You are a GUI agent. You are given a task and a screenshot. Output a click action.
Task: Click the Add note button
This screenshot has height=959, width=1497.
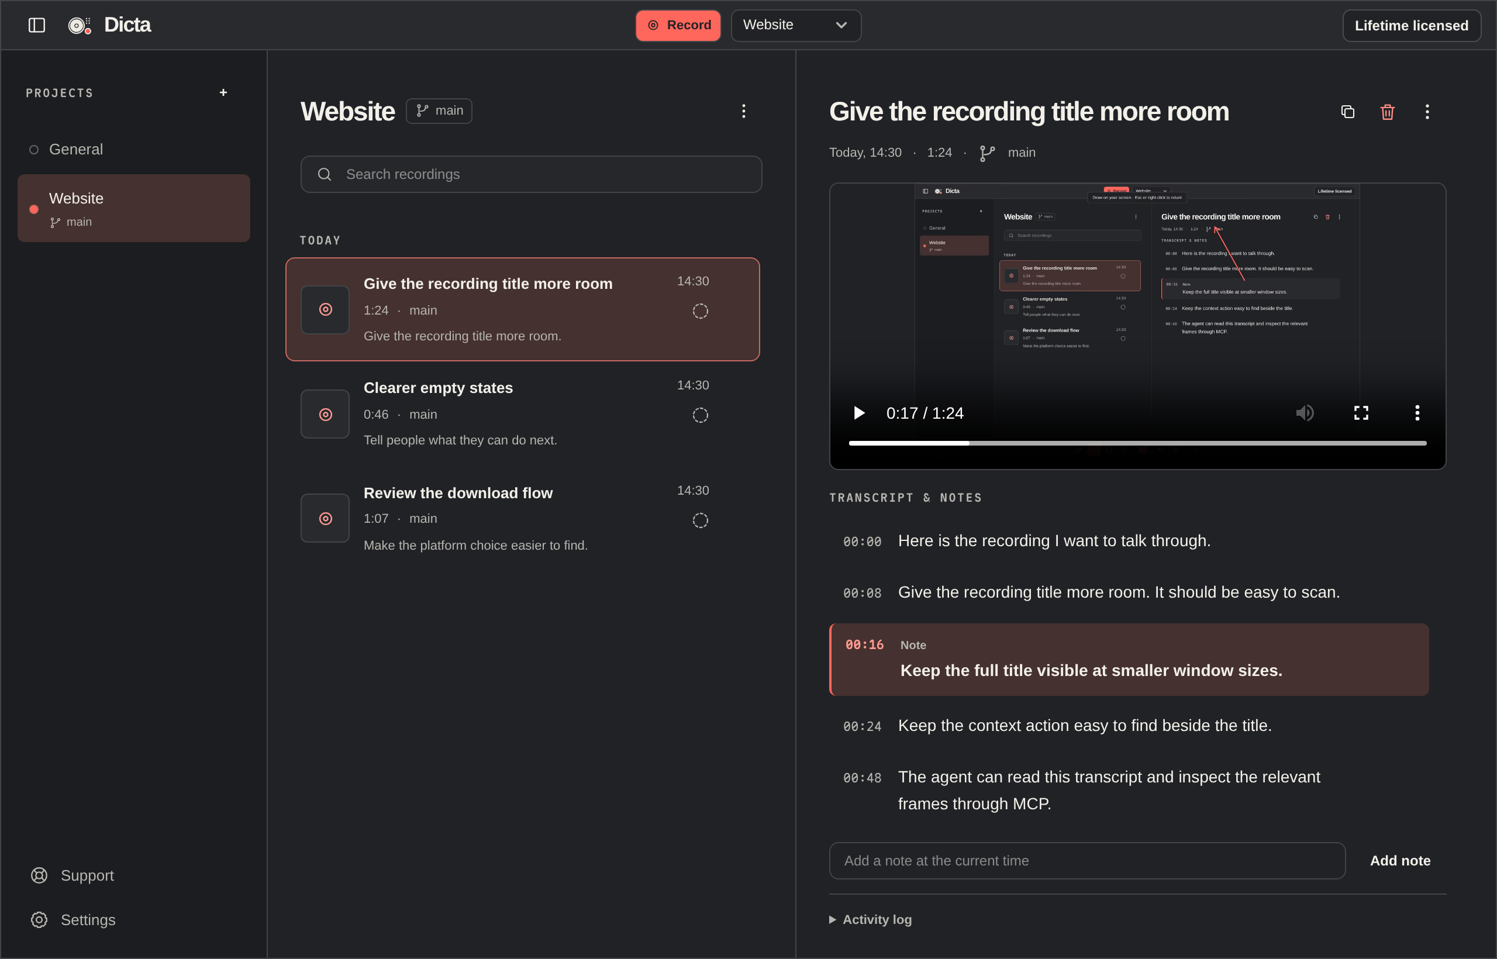(x=1401, y=861)
